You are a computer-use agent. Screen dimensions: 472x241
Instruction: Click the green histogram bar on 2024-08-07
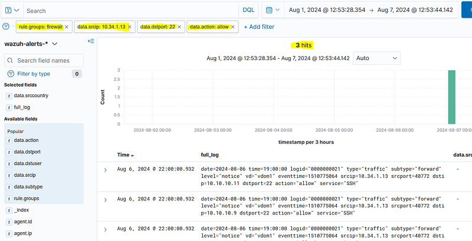[x=451, y=97]
